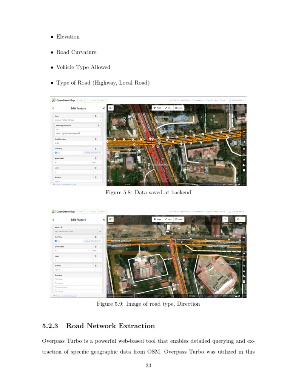Screen dimensions: 290x387
Task: Delete the Name field in Figure 5.8
Action: tap(96, 116)
